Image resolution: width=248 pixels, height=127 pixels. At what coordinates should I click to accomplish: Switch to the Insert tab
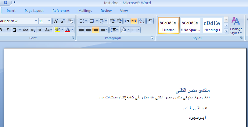coord(11,11)
